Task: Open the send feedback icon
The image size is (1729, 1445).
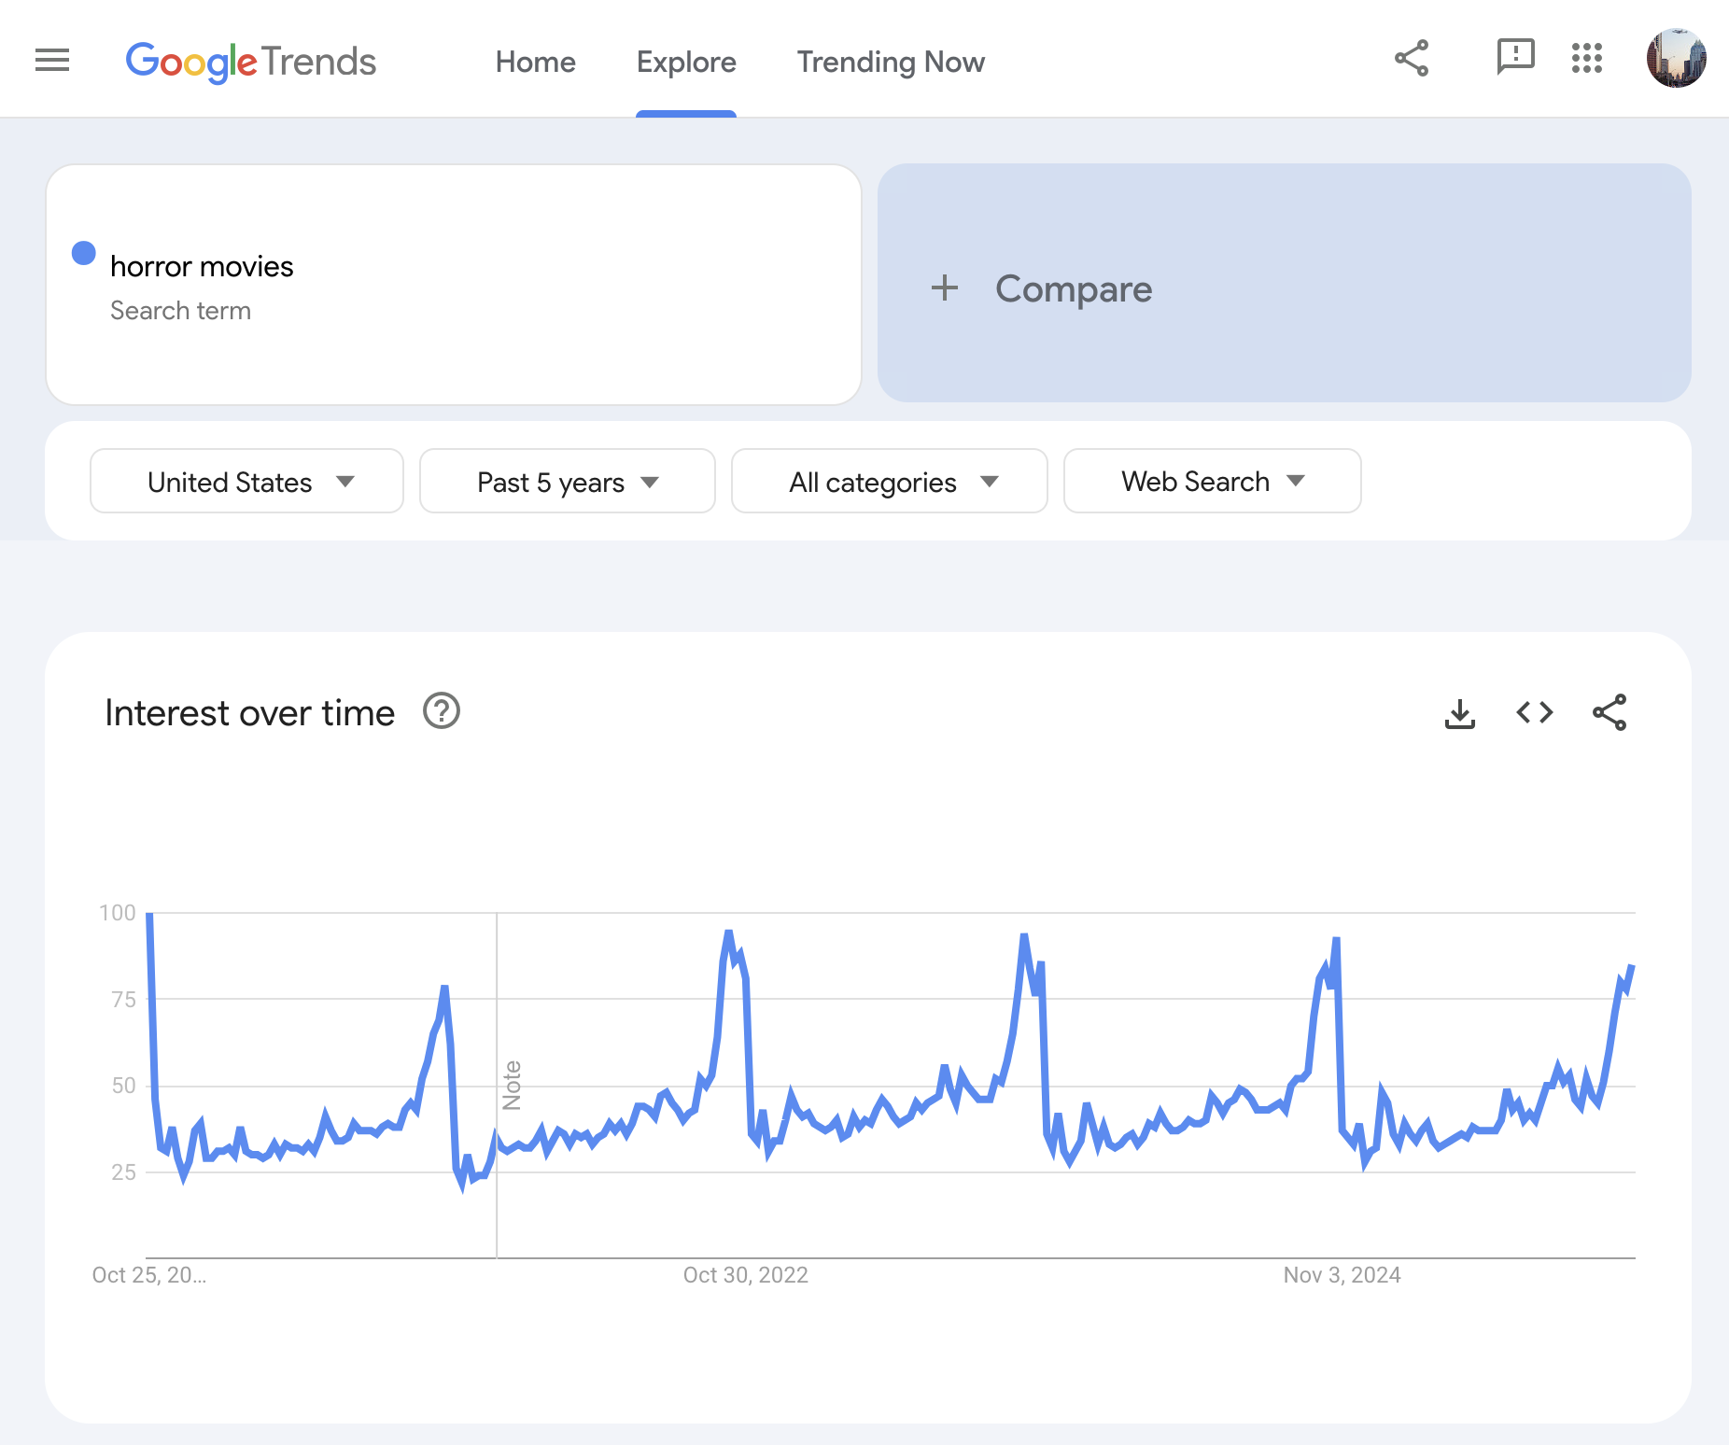Action: coord(1514,57)
